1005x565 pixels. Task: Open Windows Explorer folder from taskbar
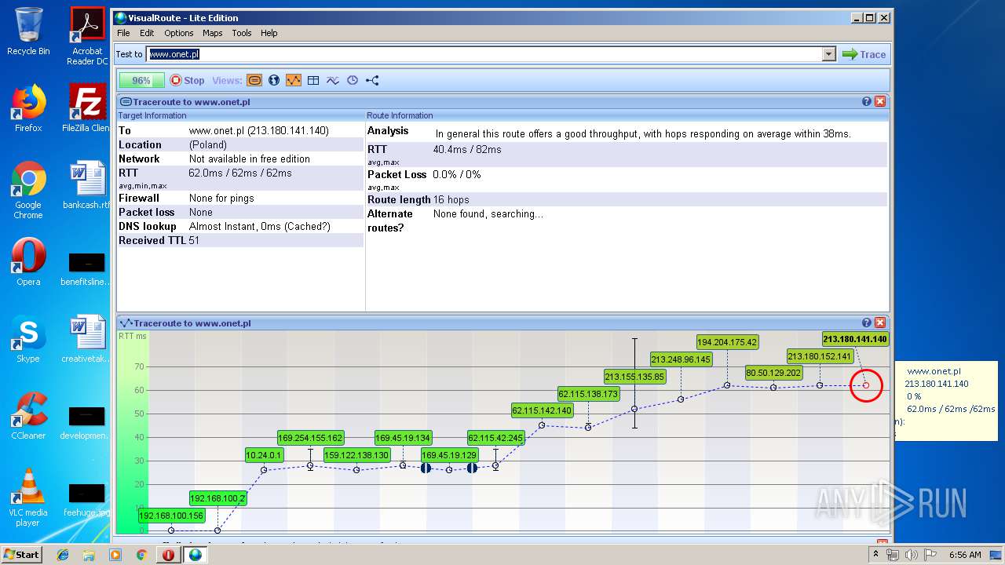pos(89,555)
